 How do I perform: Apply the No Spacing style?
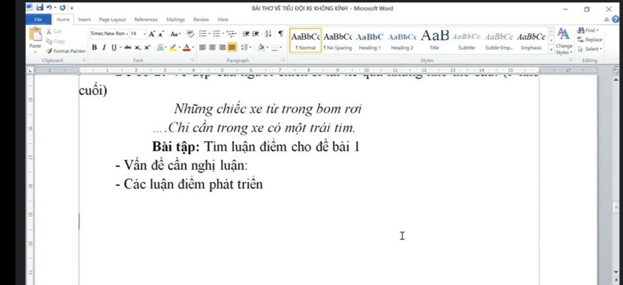tap(338, 41)
